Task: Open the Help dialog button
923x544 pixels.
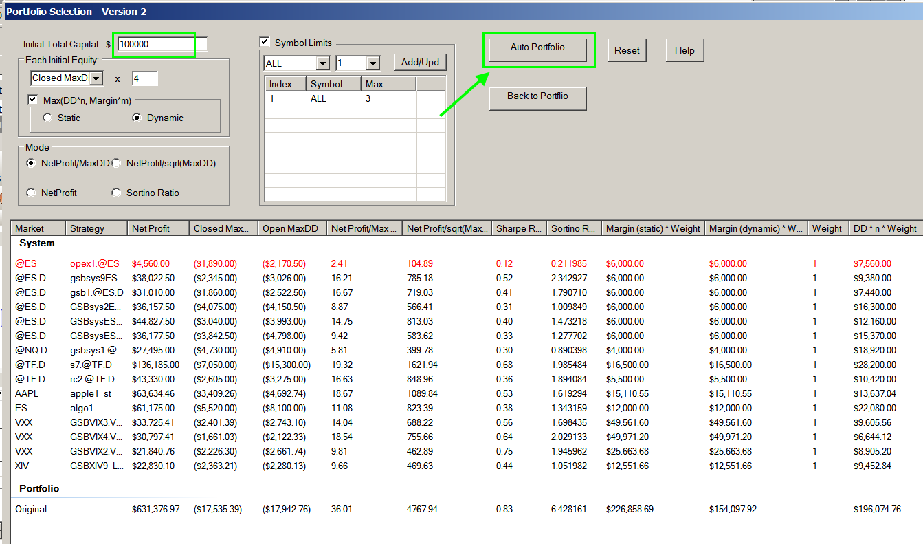Action: [685, 50]
